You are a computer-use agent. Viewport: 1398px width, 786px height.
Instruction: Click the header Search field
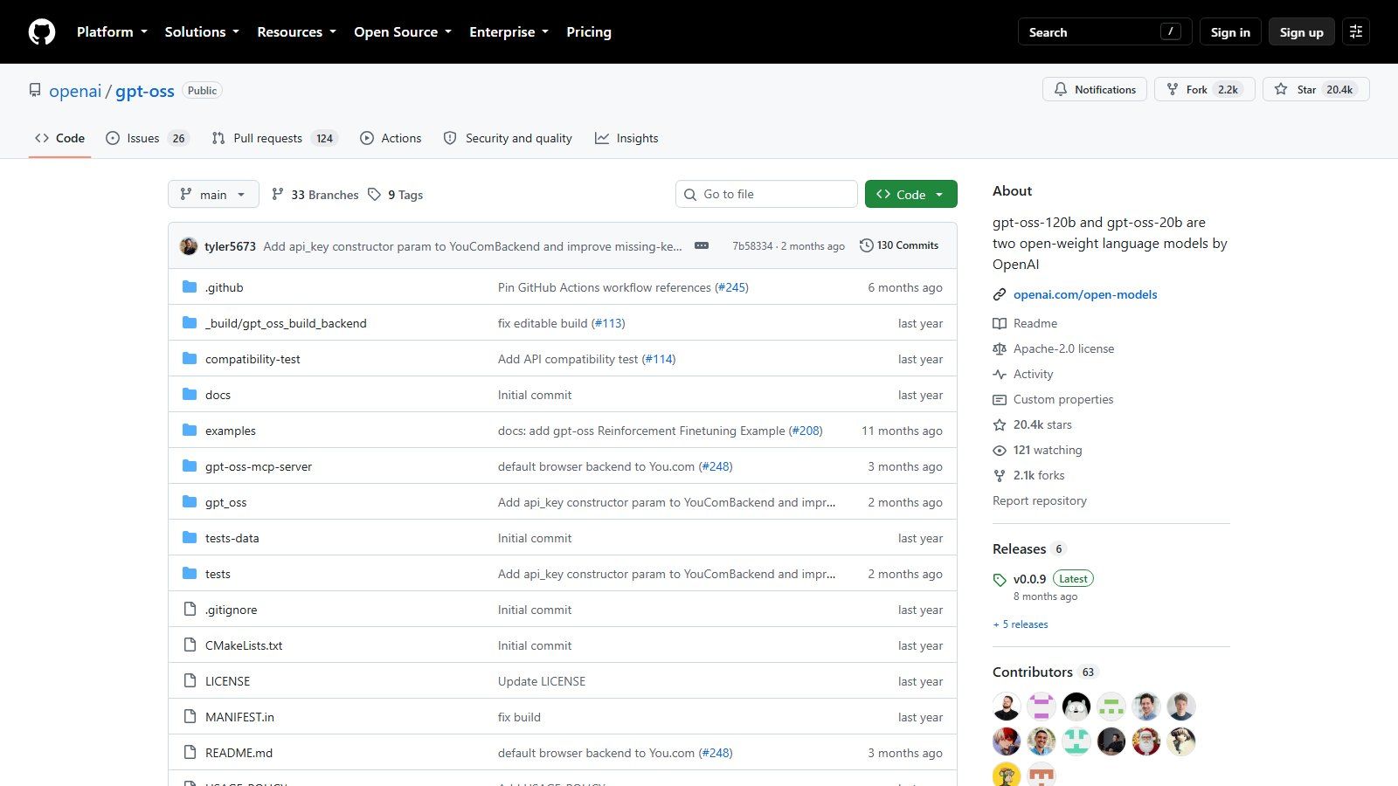tap(1105, 31)
